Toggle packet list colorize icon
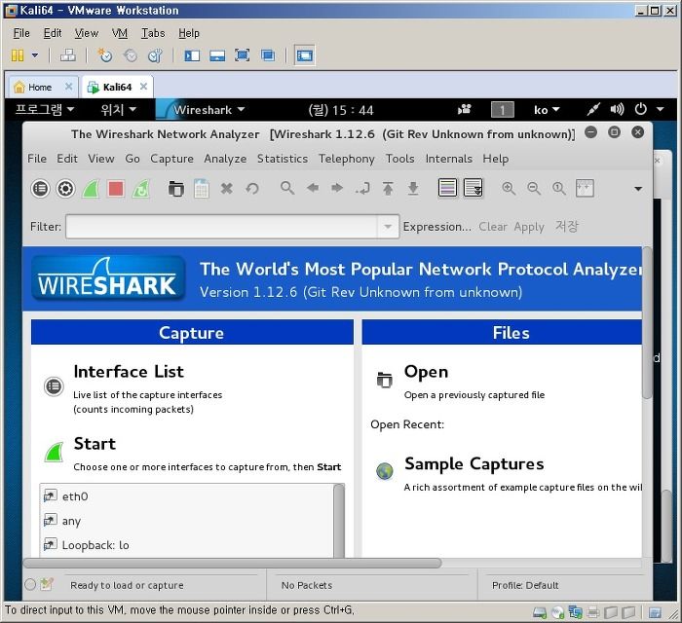Image resolution: width=682 pixels, height=623 pixels. coord(447,188)
